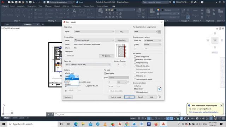Select Limits in What to plot list

point(72,83)
